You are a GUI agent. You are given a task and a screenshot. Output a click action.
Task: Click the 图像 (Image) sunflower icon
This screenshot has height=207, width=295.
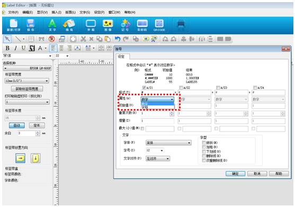click(x=108, y=25)
